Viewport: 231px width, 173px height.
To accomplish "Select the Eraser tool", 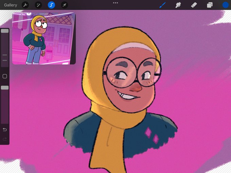I will pyautogui.click(x=194, y=5).
